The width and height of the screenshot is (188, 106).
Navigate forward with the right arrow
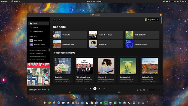click(59, 20)
